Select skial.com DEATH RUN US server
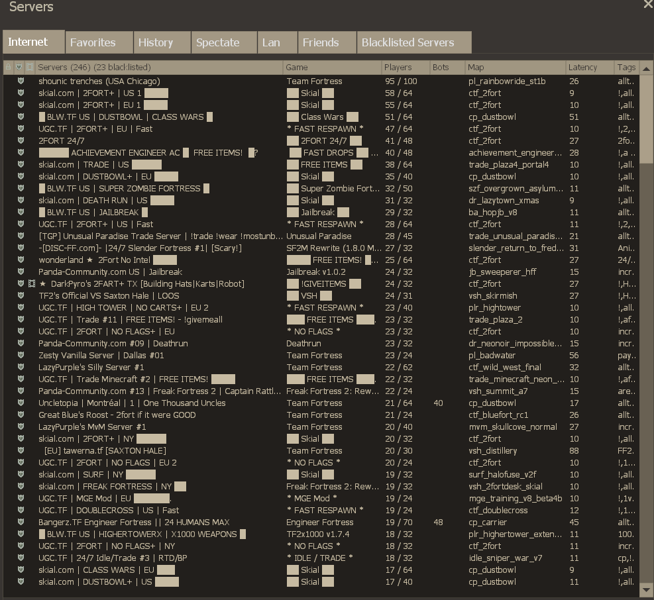This screenshot has width=654, height=600. point(321,200)
